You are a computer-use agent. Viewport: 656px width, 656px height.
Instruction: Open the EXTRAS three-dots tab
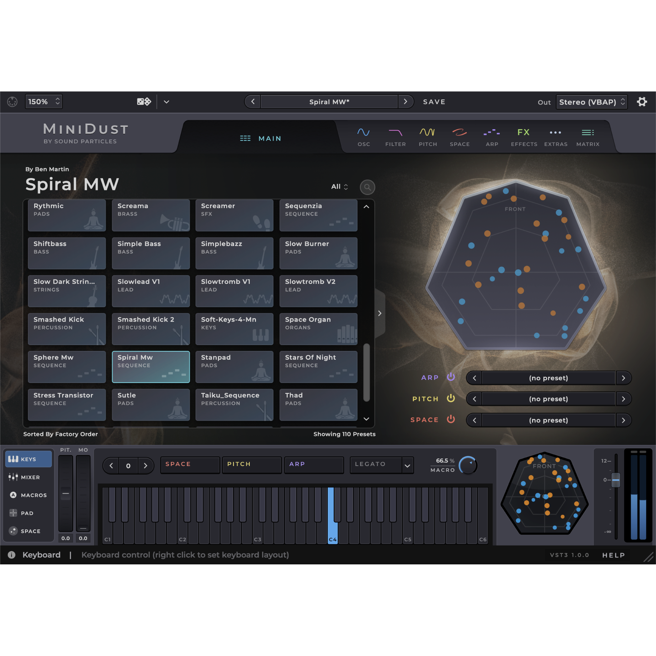pos(555,137)
